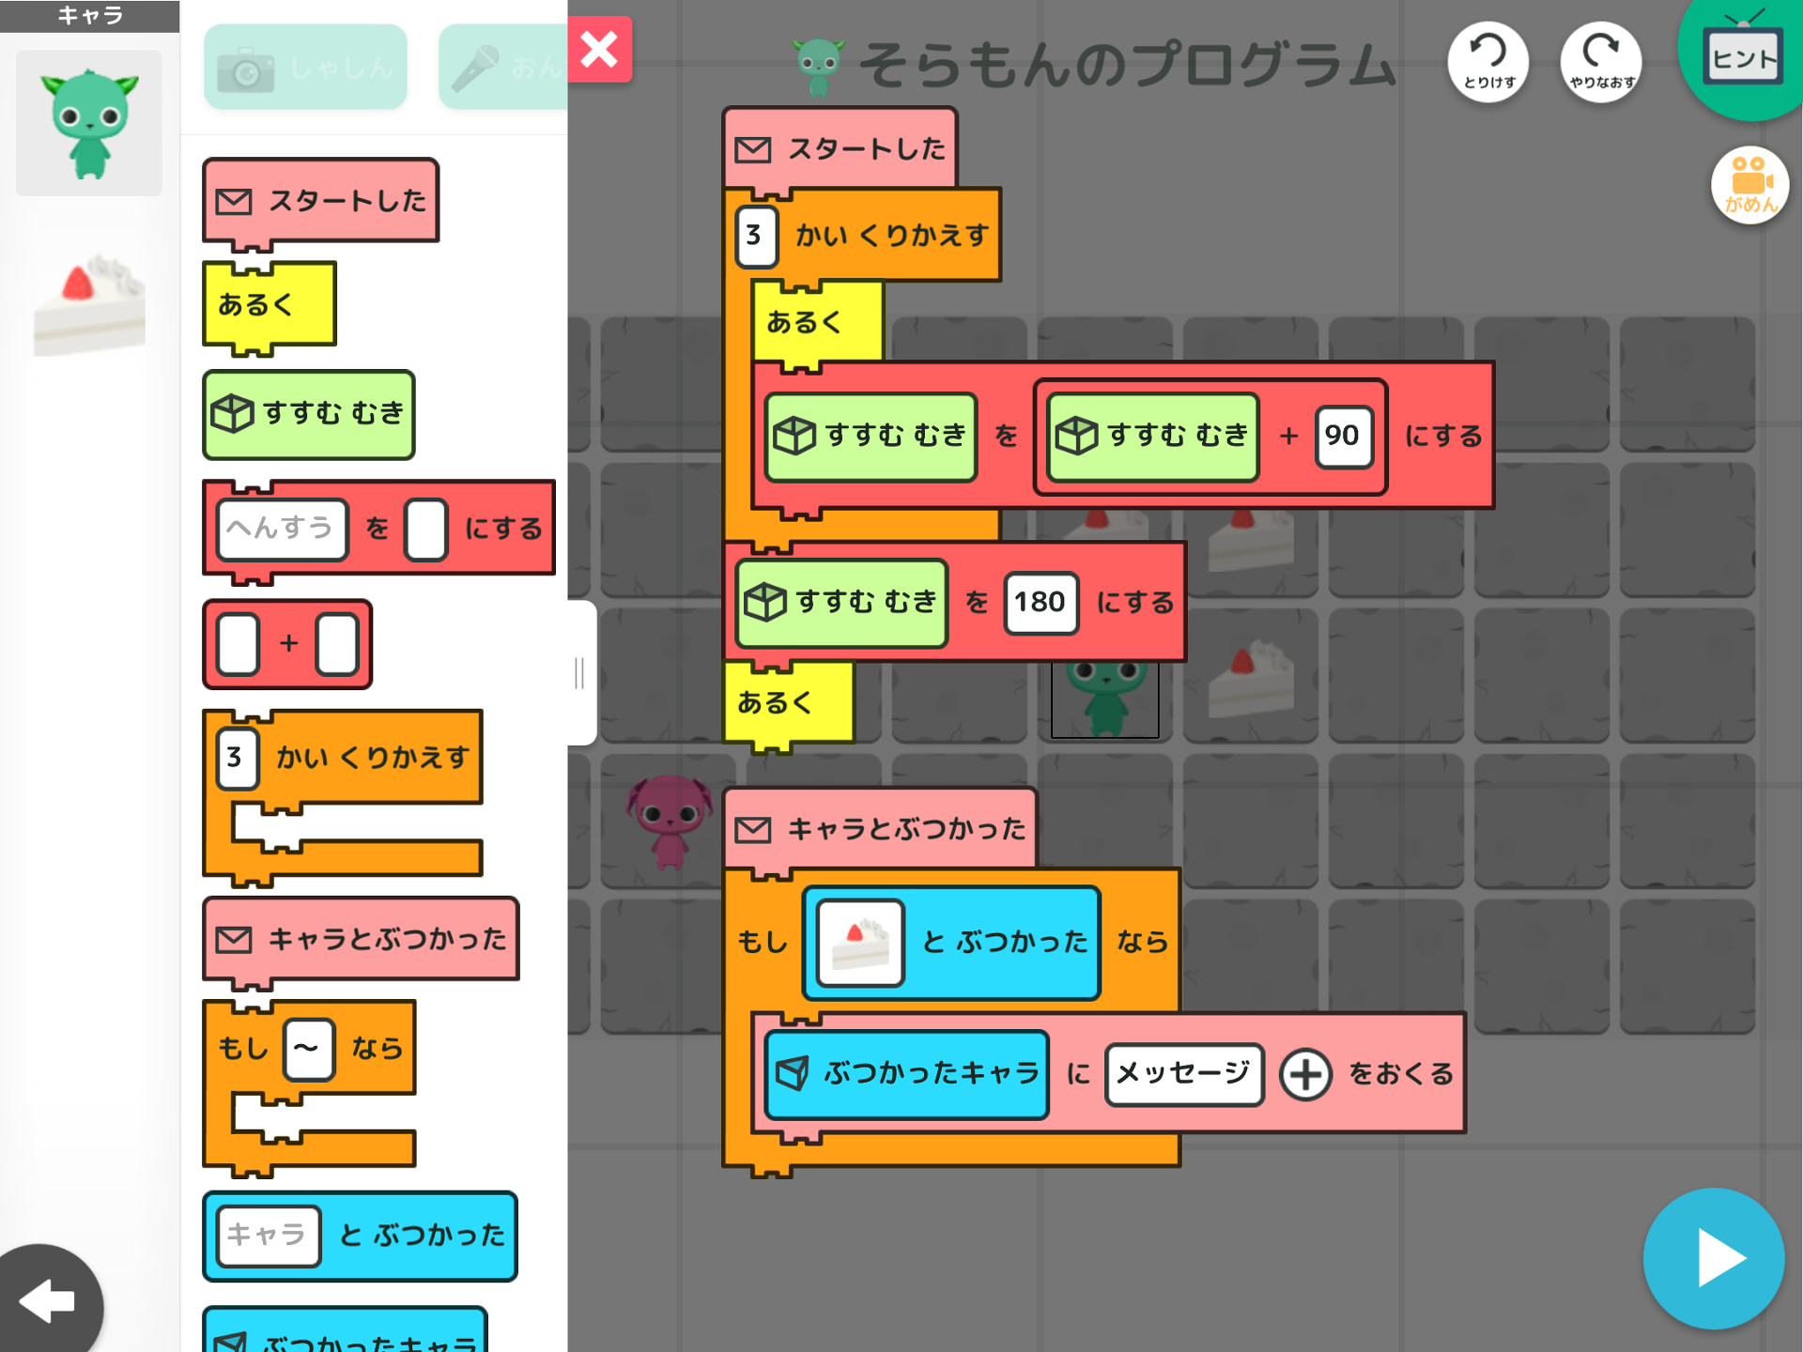This screenshot has height=1352, width=1803.
Task: Click the とりけす undo icon
Action: 1487,62
